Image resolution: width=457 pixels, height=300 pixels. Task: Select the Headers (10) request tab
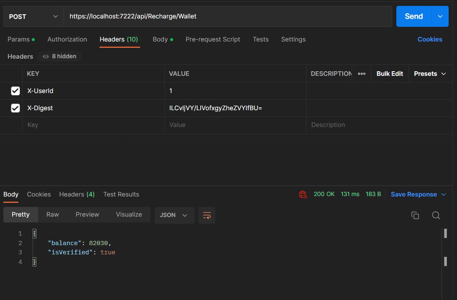click(119, 39)
